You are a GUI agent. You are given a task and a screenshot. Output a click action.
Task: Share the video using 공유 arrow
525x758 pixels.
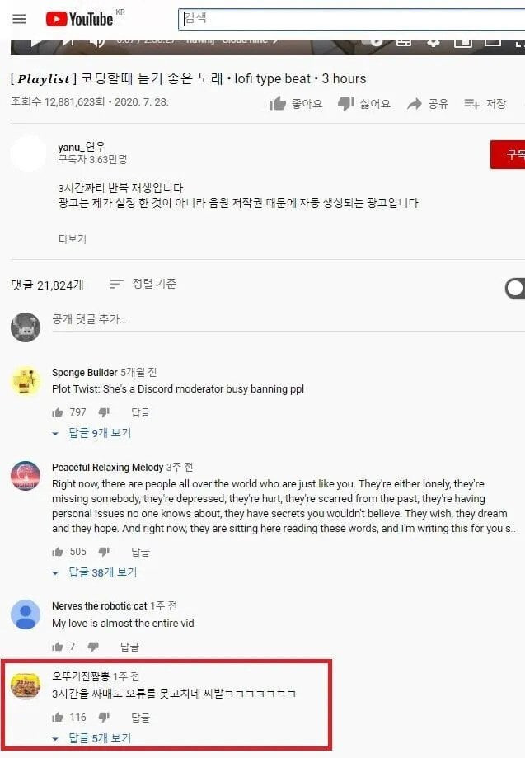click(428, 103)
